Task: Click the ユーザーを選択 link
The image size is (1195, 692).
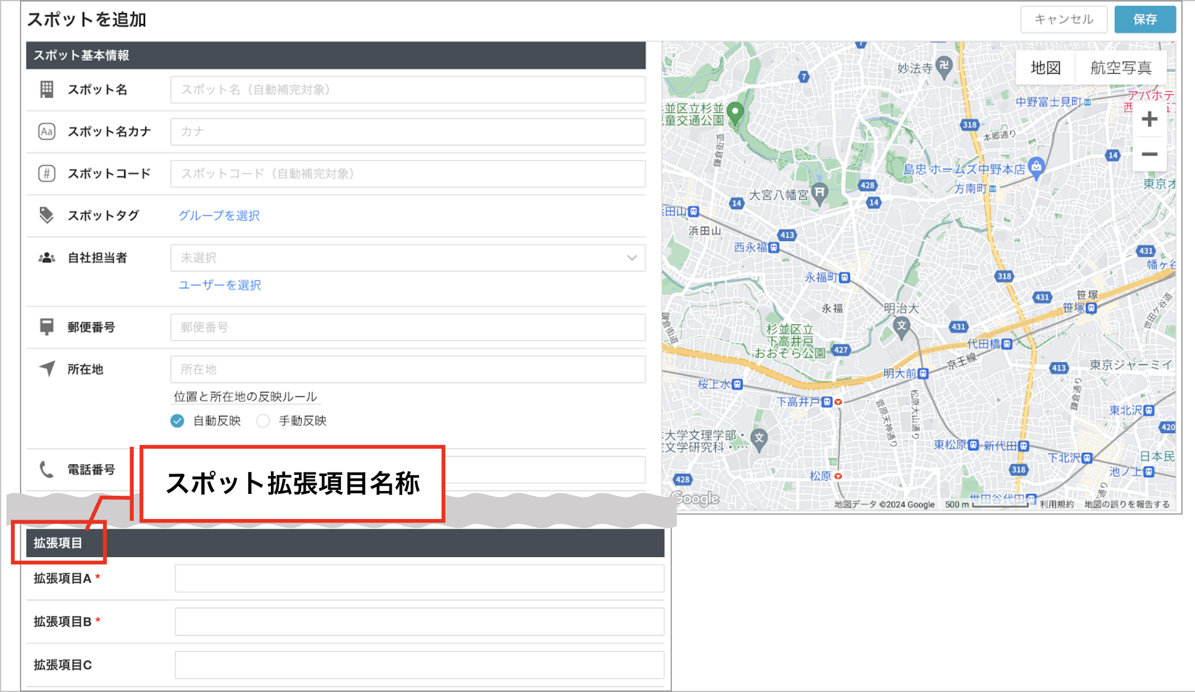Action: coord(220,285)
